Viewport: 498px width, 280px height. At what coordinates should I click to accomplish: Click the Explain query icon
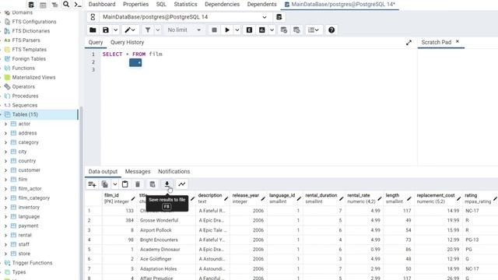coord(249,30)
